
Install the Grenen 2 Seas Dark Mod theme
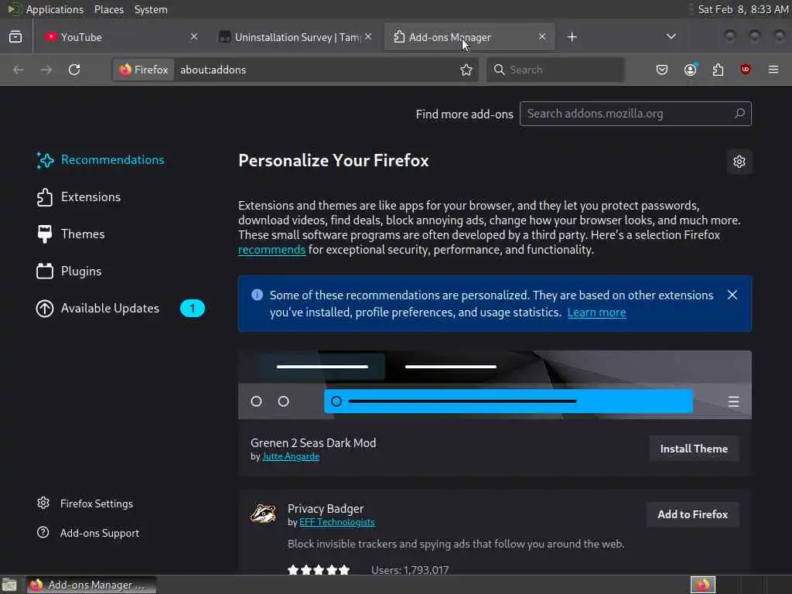pyautogui.click(x=694, y=449)
